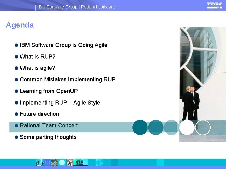Click 'Common Mistakes Implementing RUP' item

click(x=67, y=79)
